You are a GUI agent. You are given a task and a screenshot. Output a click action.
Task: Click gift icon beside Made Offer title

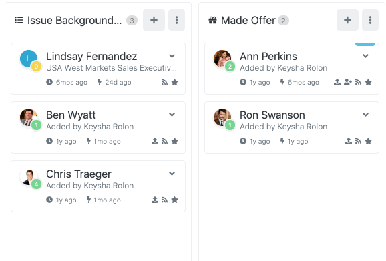212,20
